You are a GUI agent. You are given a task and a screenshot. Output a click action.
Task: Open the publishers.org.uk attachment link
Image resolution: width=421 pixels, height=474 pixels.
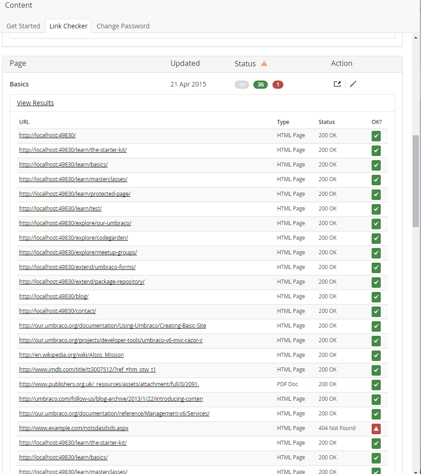[109, 384]
